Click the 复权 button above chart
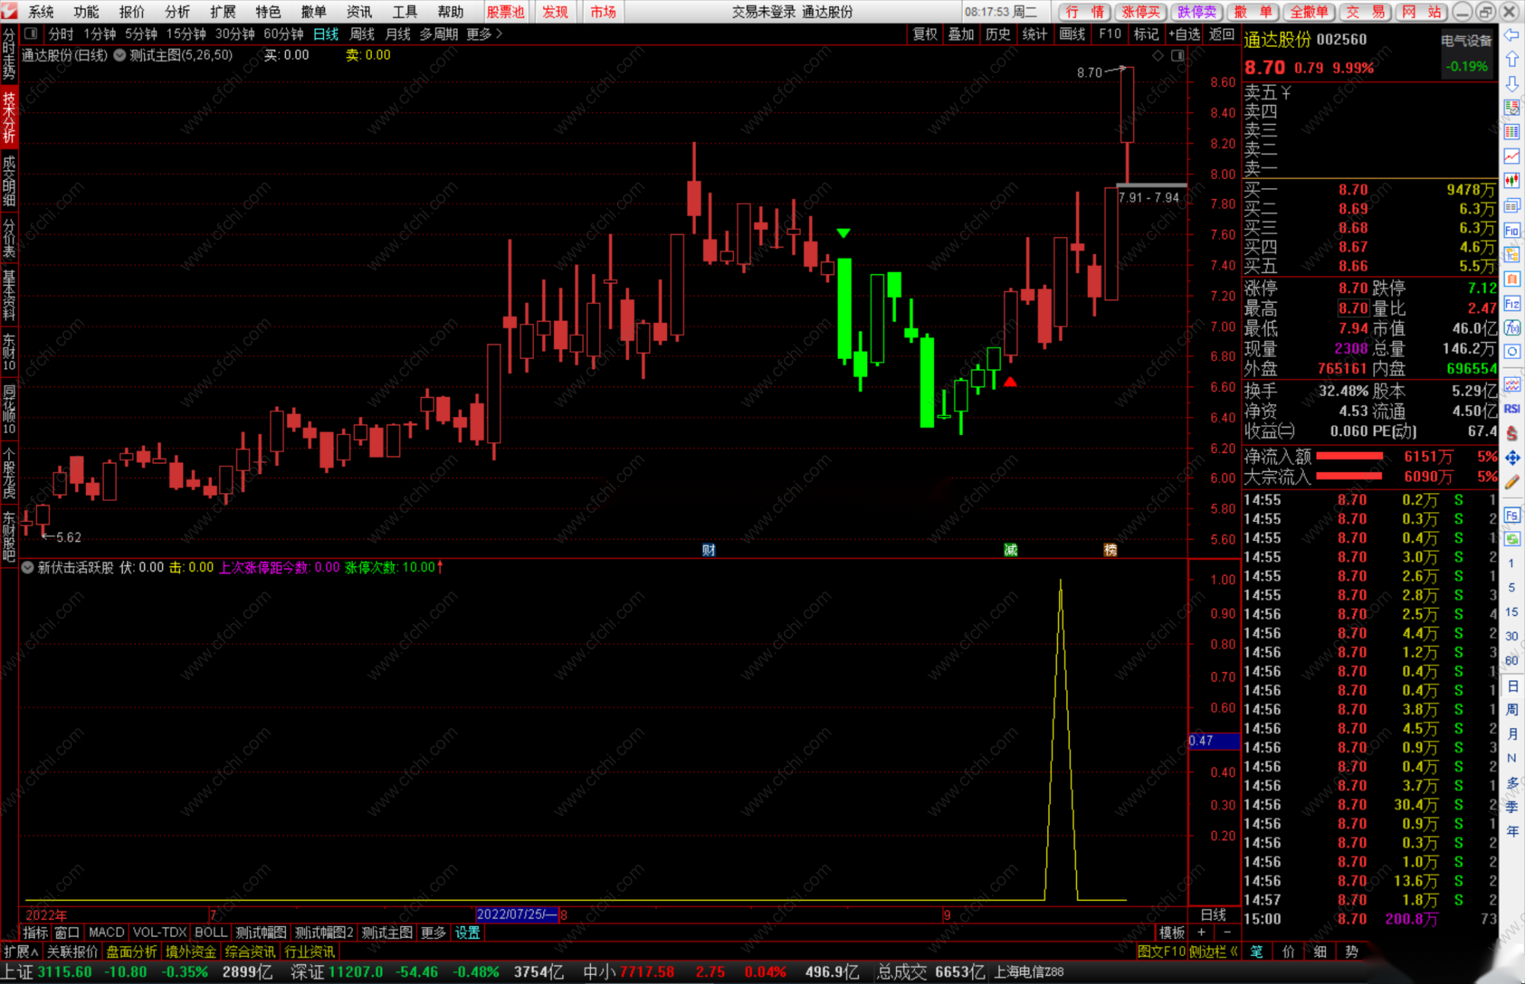Screen dimensions: 1525x984 pyautogui.click(x=925, y=34)
